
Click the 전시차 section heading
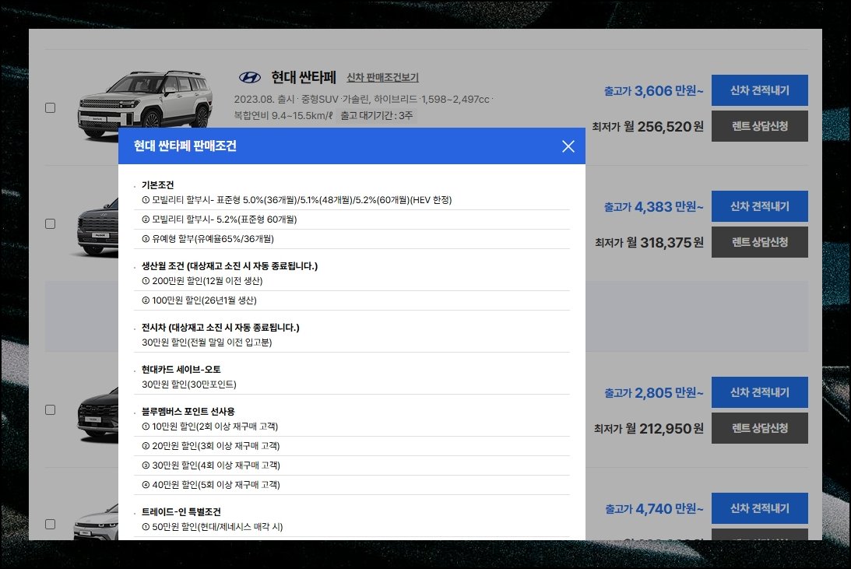[220, 328]
